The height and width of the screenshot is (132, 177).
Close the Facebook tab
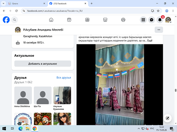tap(85, 4)
